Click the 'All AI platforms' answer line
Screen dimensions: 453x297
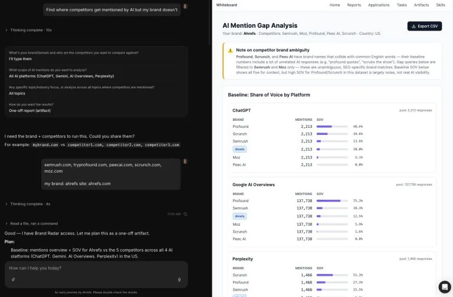(x=61, y=76)
